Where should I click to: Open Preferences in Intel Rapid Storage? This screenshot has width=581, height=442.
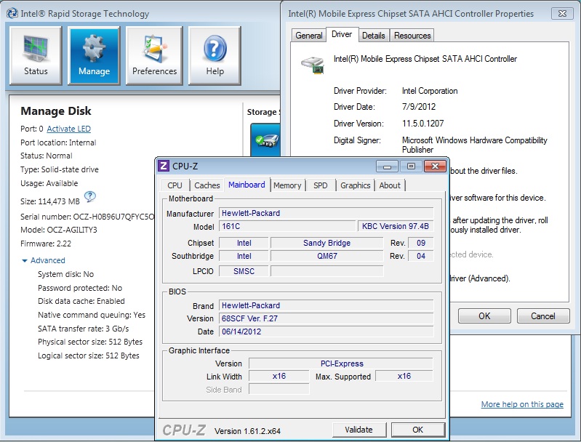point(154,55)
